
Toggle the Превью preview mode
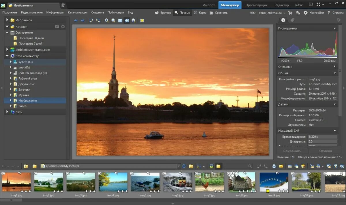tap(182, 13)
